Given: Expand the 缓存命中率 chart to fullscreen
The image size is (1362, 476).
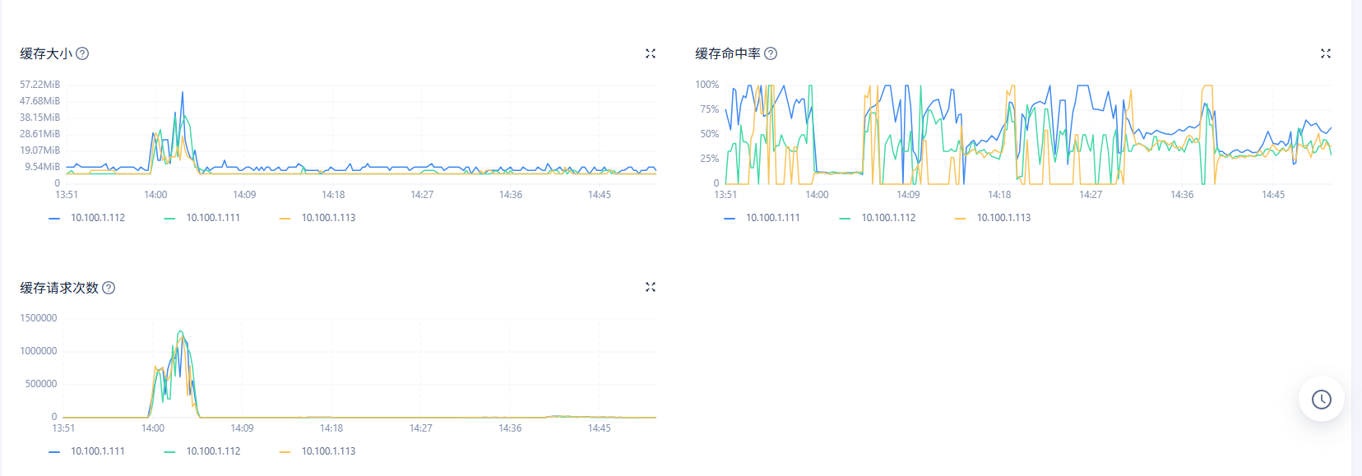Looking at the screenshot, I should click(x=1325, y=53).
